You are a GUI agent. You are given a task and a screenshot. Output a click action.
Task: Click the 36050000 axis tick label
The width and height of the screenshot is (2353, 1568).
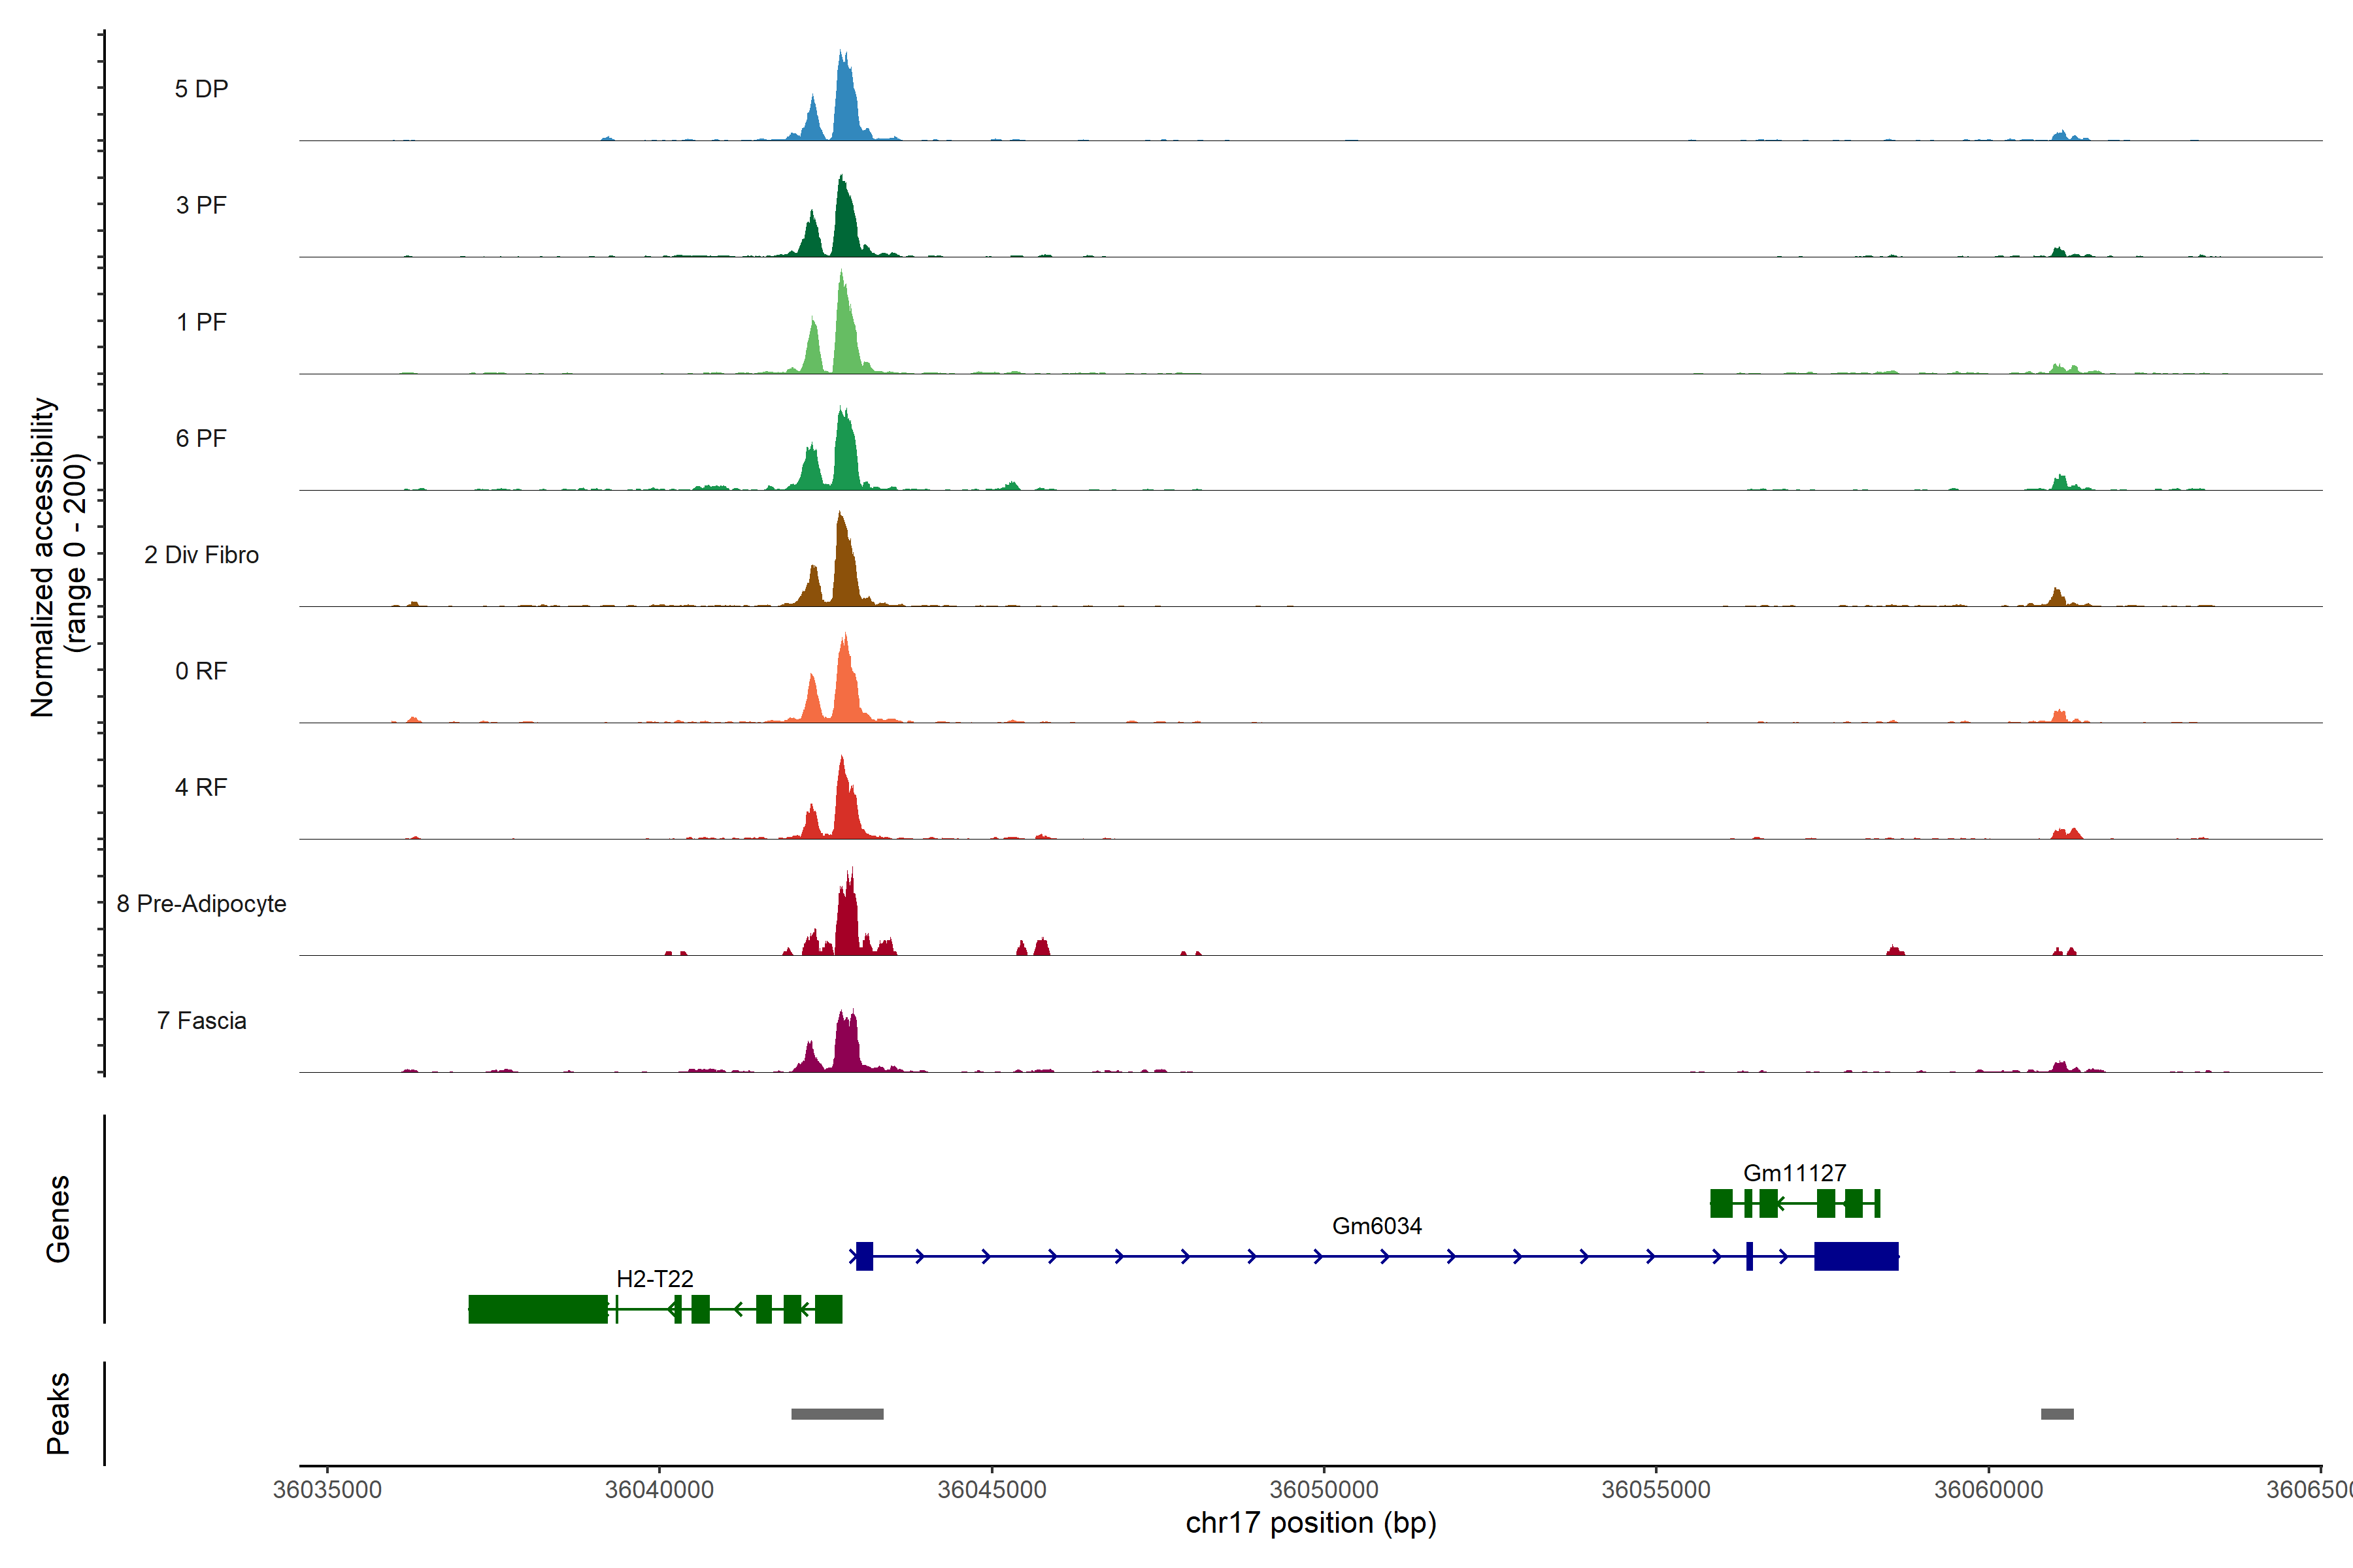click(x=1324, y=1490)
